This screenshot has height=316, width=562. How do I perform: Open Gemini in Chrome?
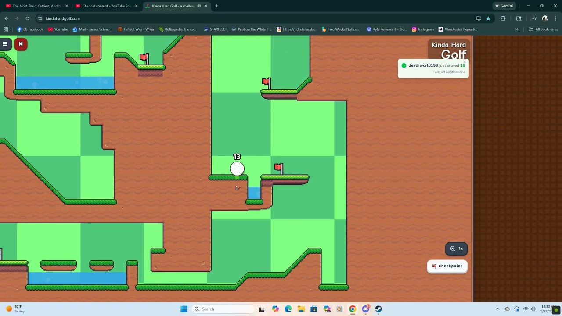[x=504, y=6]
